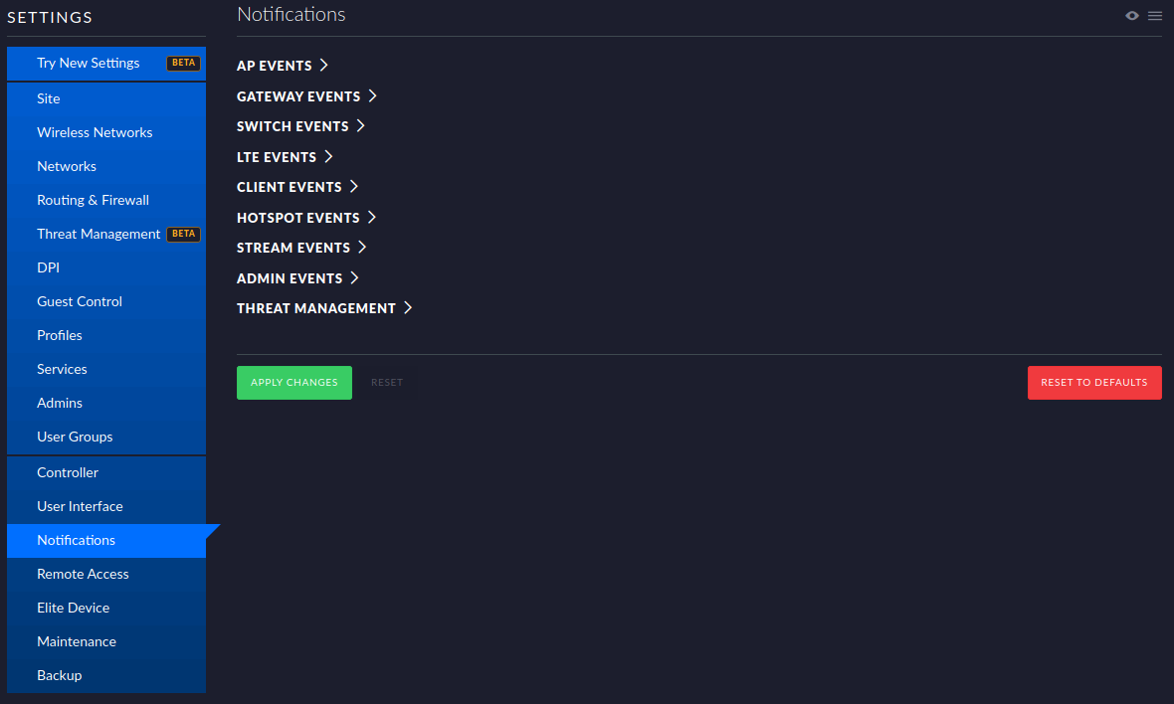
Task: Click the Threat Management section chevron
Action: 407,307
